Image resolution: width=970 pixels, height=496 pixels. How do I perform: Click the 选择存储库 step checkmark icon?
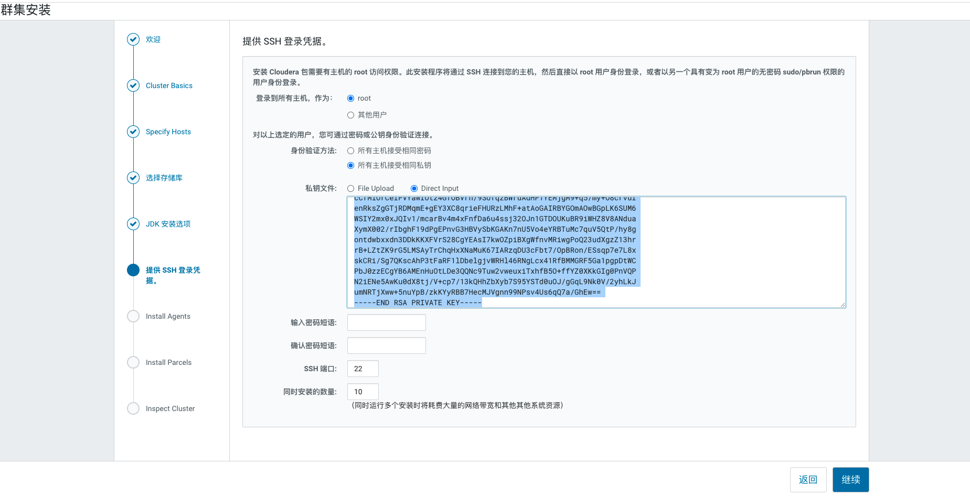pyautogui.click(x=133, y=178)
